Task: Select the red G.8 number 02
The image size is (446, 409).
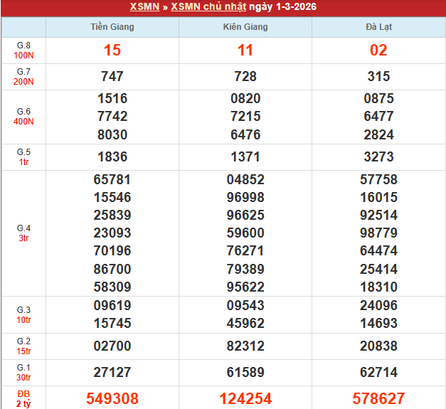Action: (x=378, y=51)
